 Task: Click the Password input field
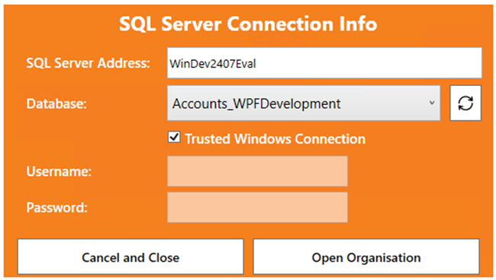[x=257, y=208]
